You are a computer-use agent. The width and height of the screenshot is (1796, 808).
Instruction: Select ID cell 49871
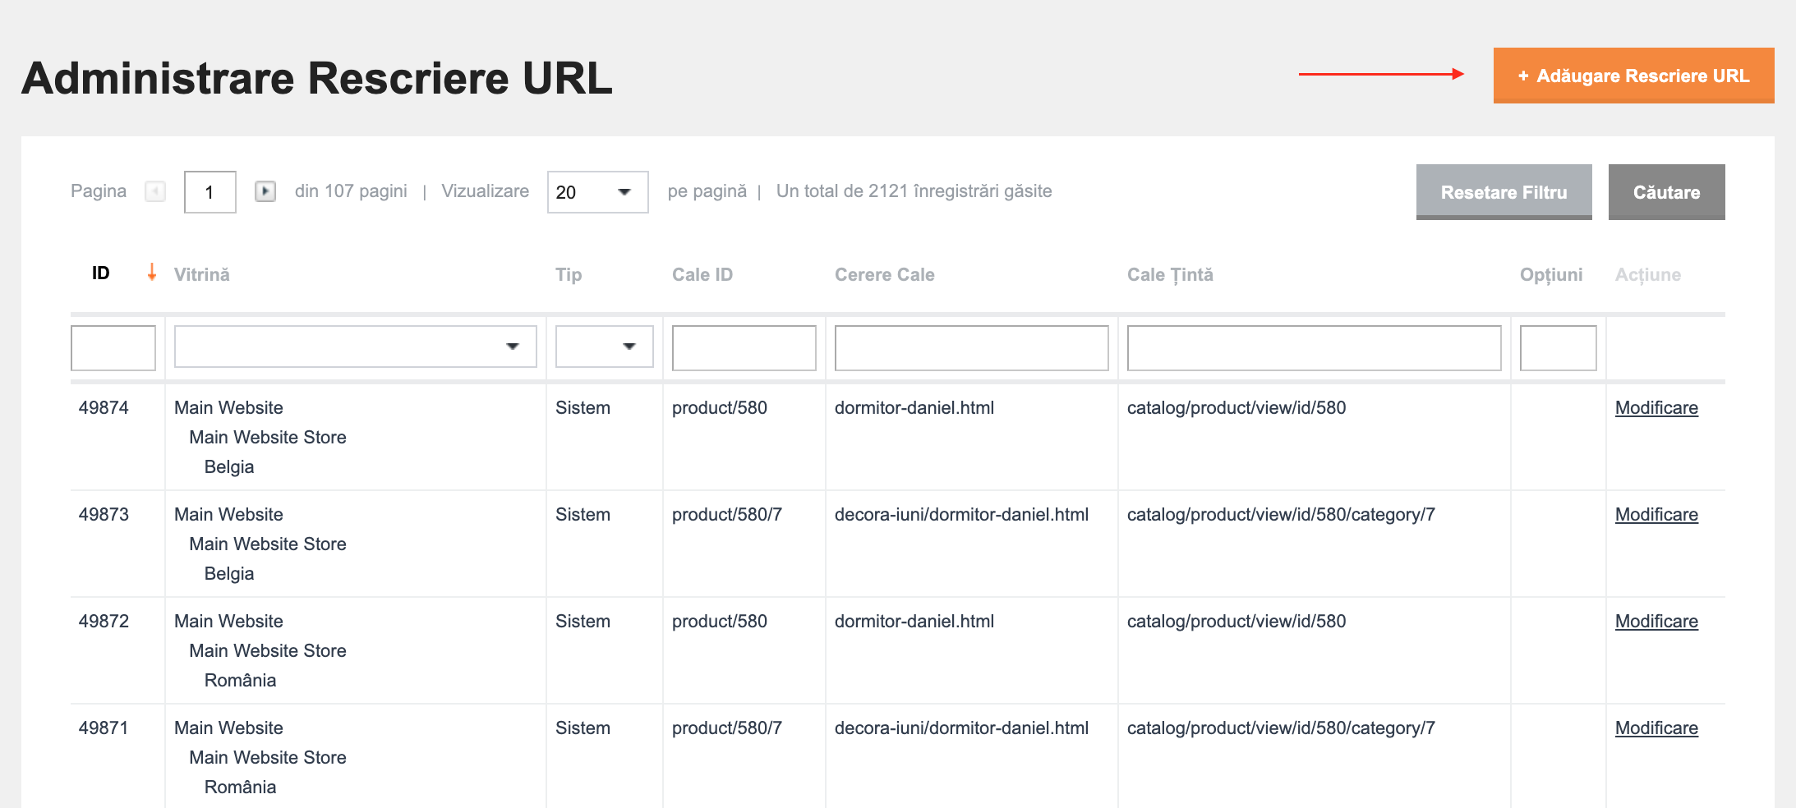104,728
